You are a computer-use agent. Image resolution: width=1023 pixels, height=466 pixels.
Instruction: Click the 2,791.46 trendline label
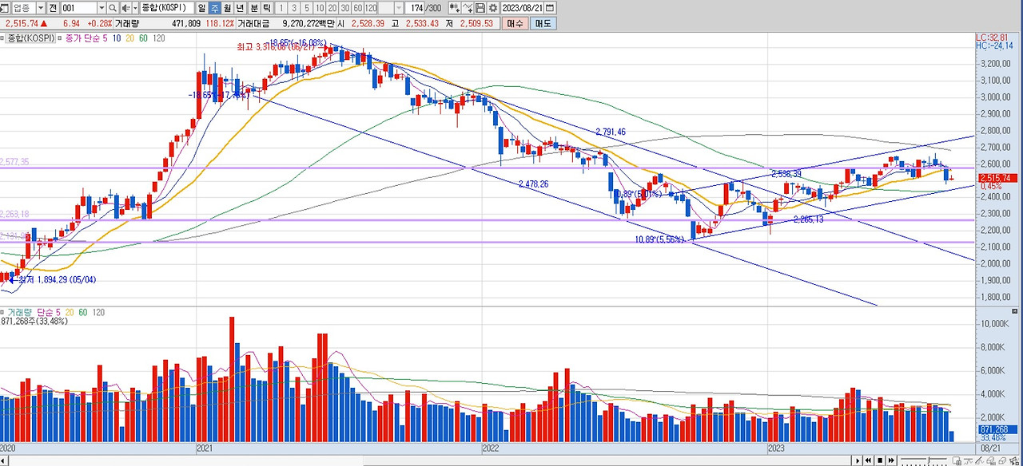point(611,132)
